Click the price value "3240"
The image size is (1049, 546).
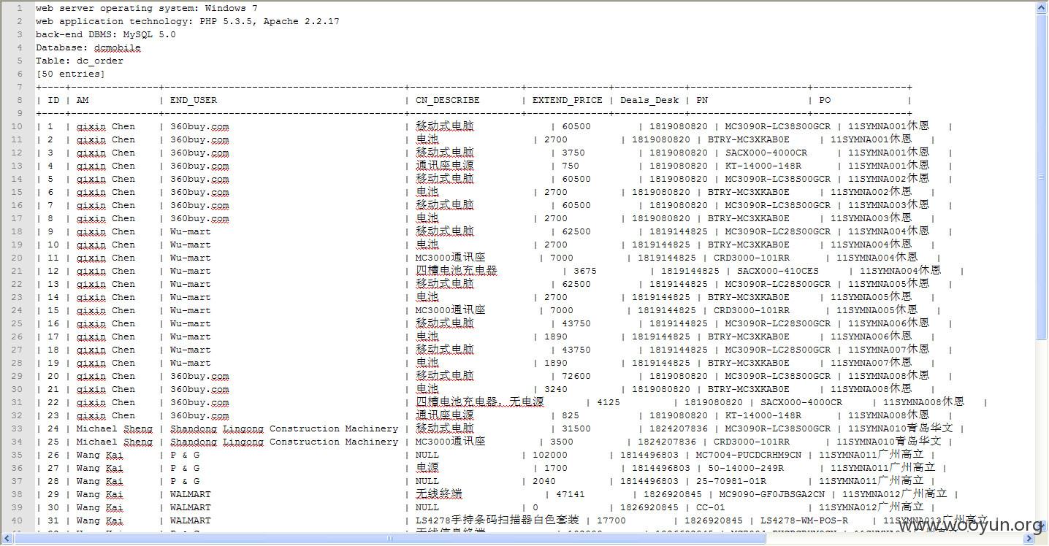[556, 390]
